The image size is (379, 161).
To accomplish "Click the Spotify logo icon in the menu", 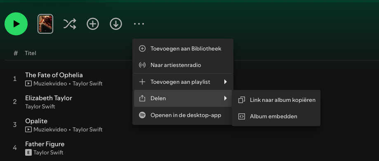I will (142, 115).
